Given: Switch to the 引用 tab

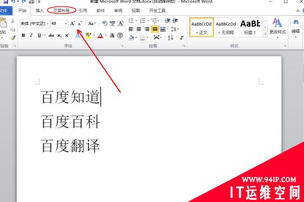Looking at the screenshot, I should point(83,11).
